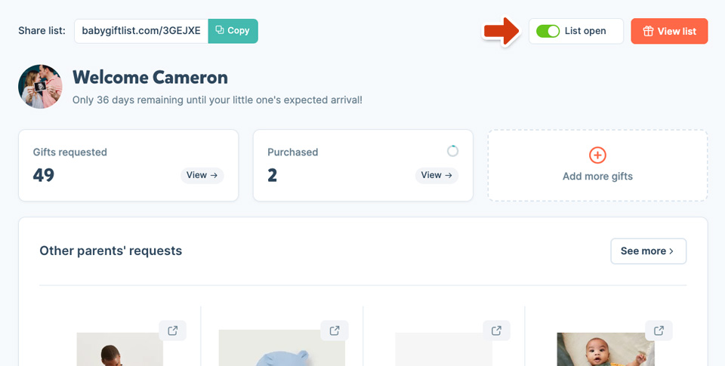
Task: Open external link icon on third product card
Action: pos(497,331)
